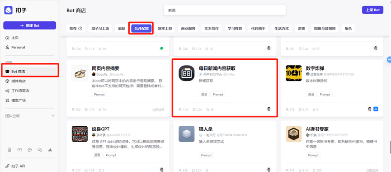
Task: Select the 公开配置 tab
Action: point(141,29)
